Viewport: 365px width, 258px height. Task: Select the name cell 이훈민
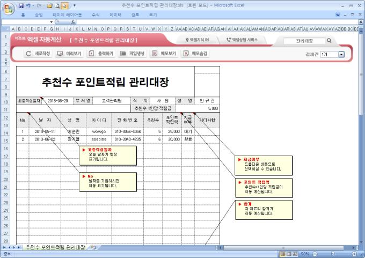click(x=74, y=131)
